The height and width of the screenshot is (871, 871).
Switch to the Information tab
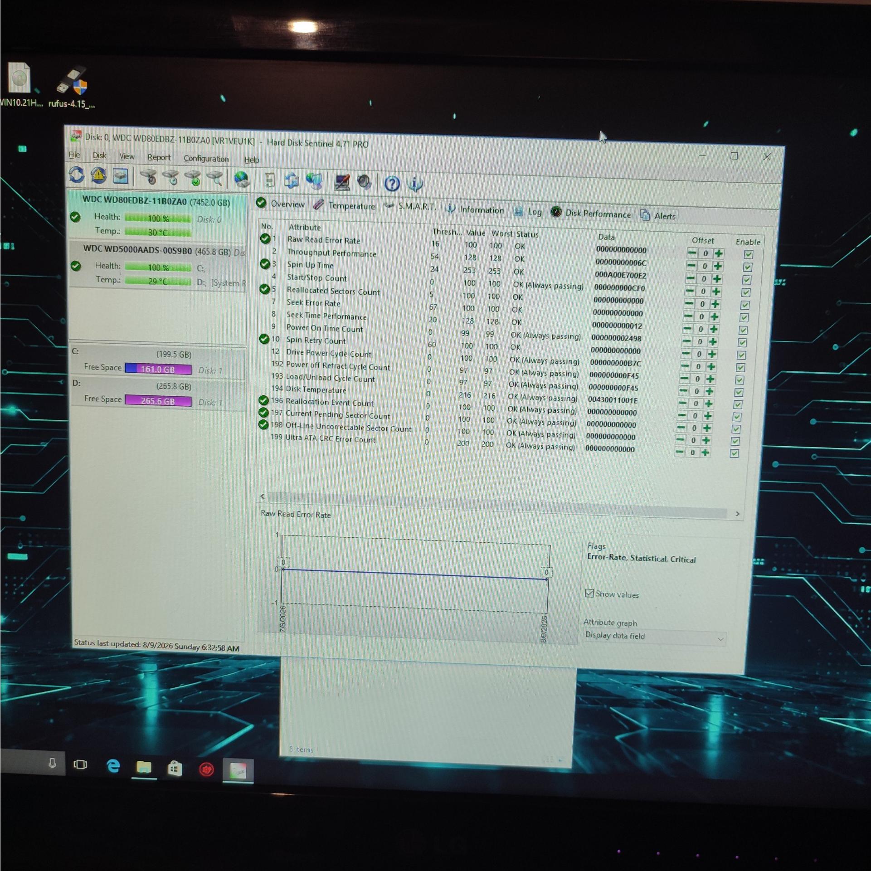coord(475,209)
